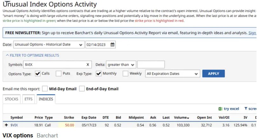Open All Expiration Dates dropdown
The image size is (260, 139).
click(x=172, y=74)
